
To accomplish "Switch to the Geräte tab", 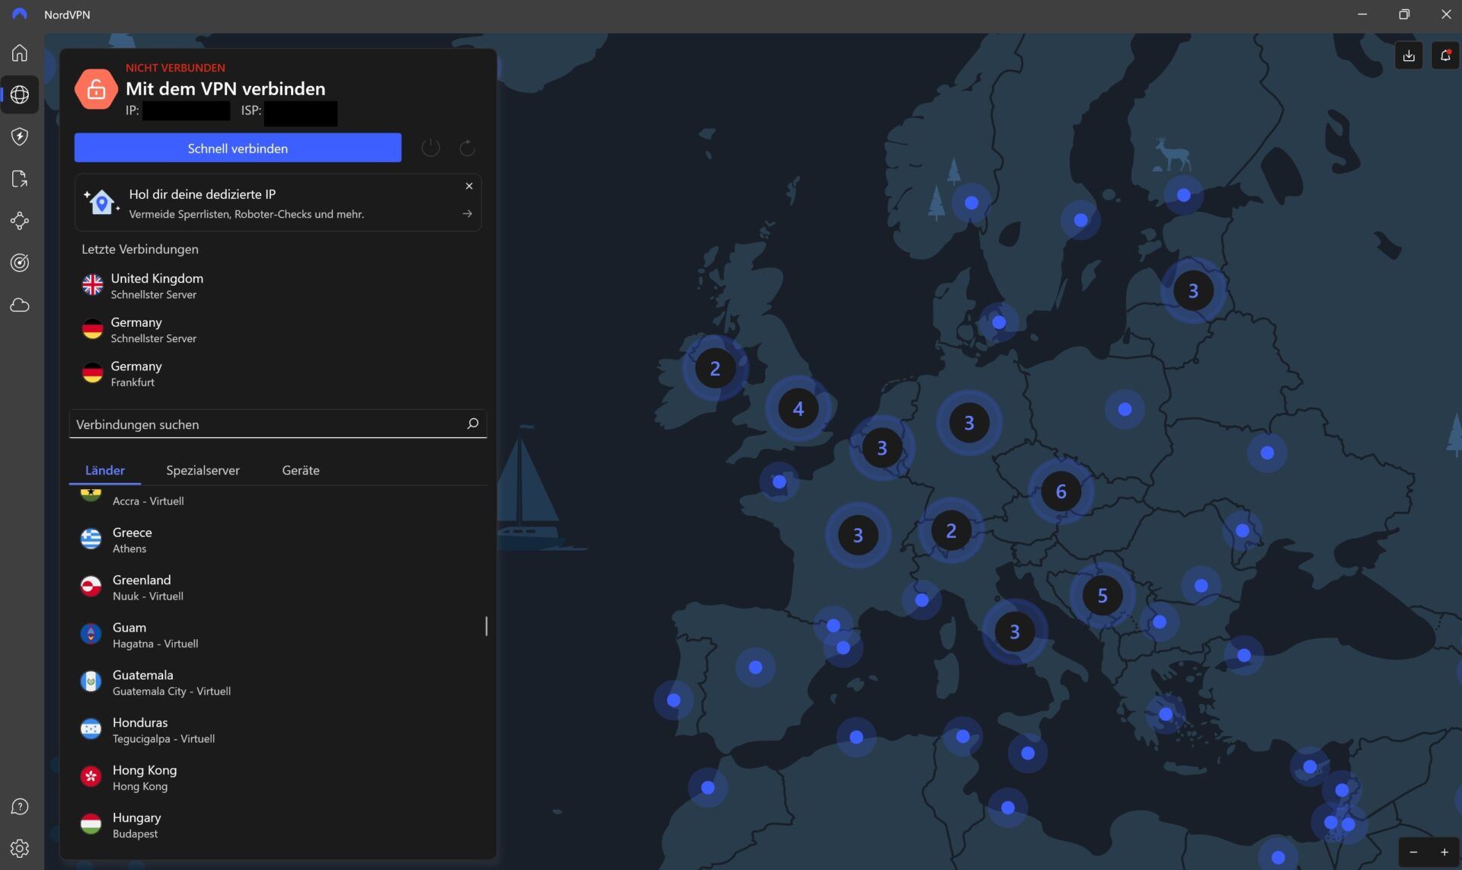I will point(301,470).
